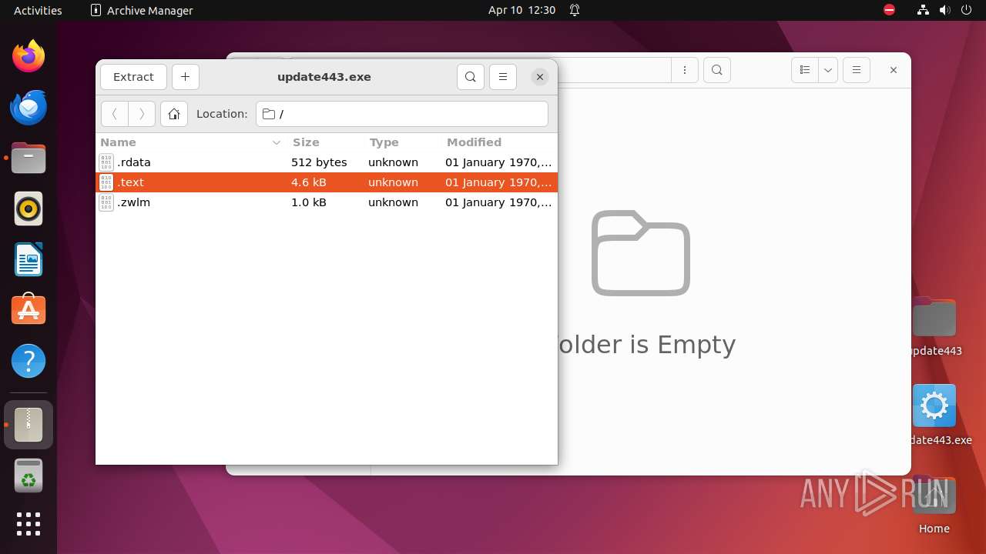Sort by the Type column header
This screenshot has height=554, width=986.
pos(402,142)
